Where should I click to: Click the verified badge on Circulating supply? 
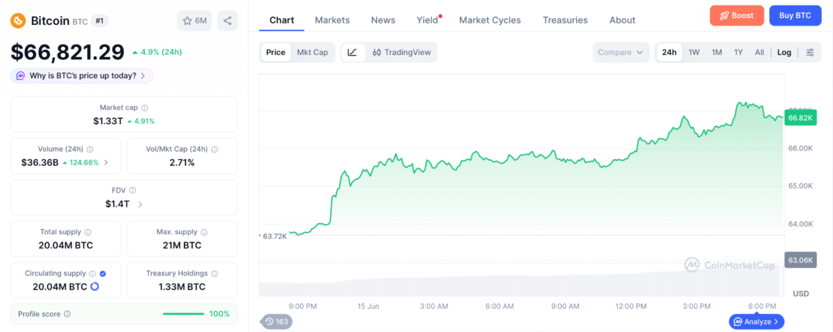coord(103,274)
